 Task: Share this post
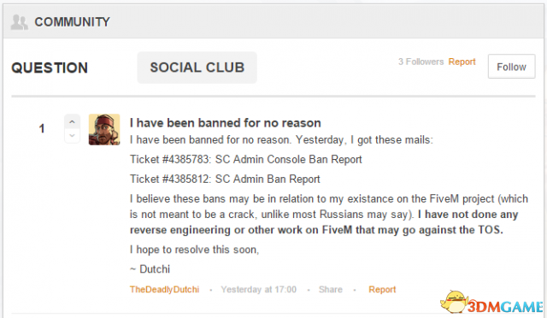pyautogui.click(x=331, y=290)
